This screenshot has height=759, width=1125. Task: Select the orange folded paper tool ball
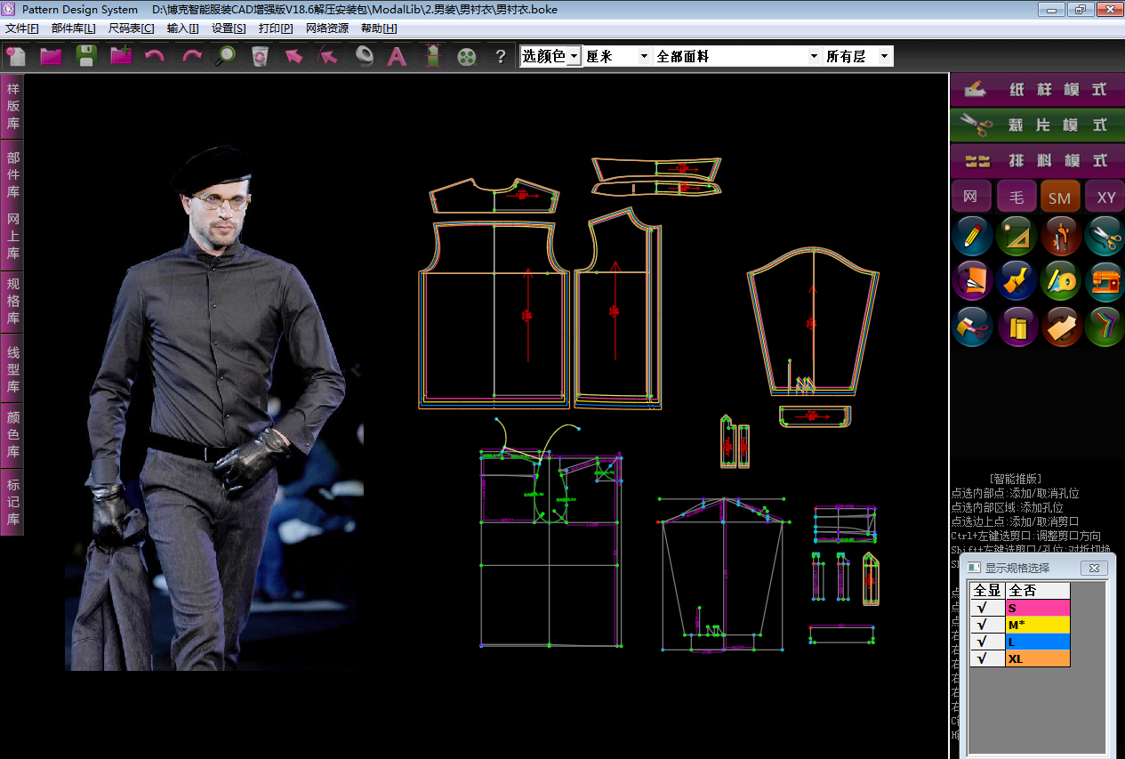(973, 280)
